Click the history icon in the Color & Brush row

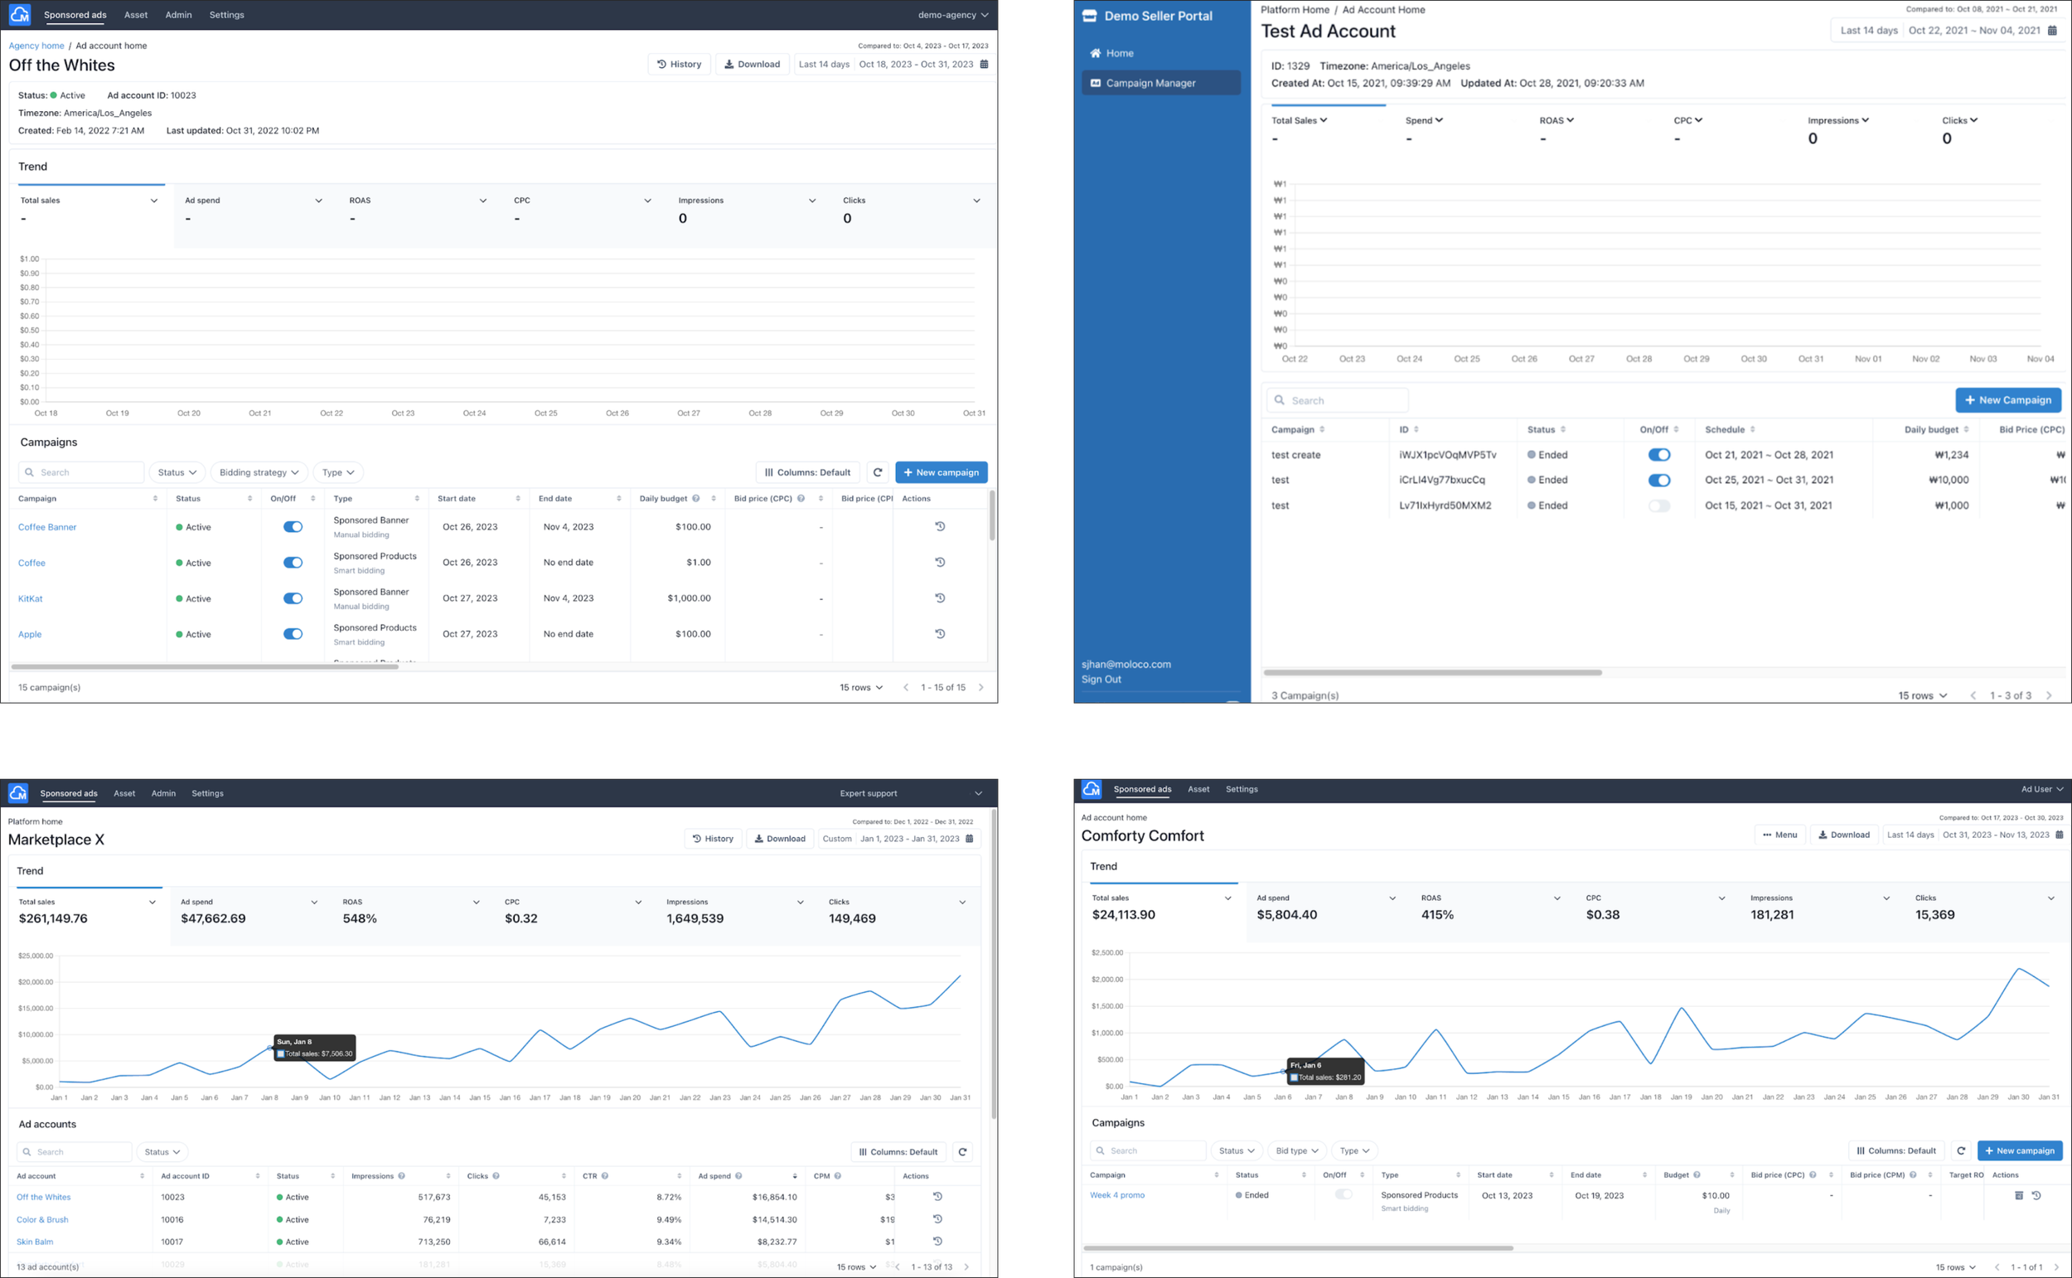click(x=937, y=1219)
